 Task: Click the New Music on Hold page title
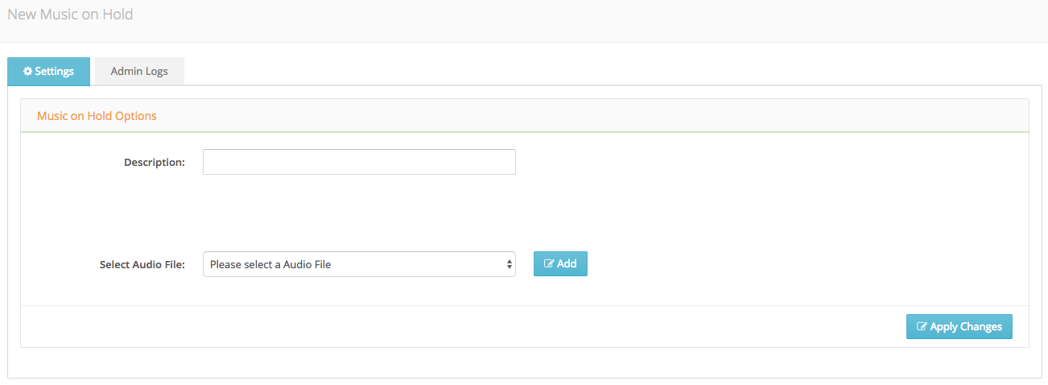(x=70, y=14)
